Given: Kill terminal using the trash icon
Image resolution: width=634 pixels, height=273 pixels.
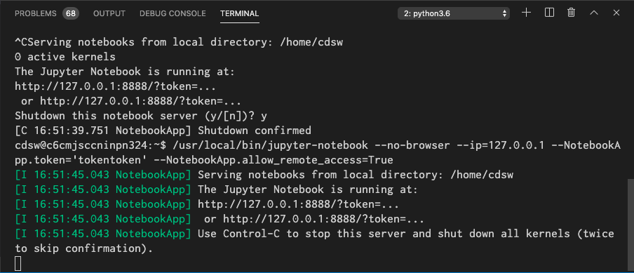Looking at the screenshot, I should pos(572,13).
